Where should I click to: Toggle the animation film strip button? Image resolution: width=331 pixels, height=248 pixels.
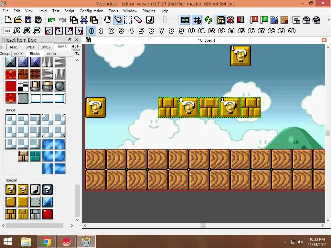point(185,20)
